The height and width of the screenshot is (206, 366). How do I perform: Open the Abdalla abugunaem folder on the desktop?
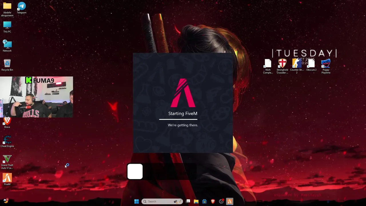[7, 9]
